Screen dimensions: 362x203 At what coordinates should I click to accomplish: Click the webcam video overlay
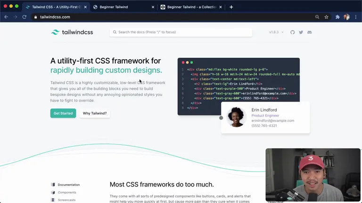point(313,175)
